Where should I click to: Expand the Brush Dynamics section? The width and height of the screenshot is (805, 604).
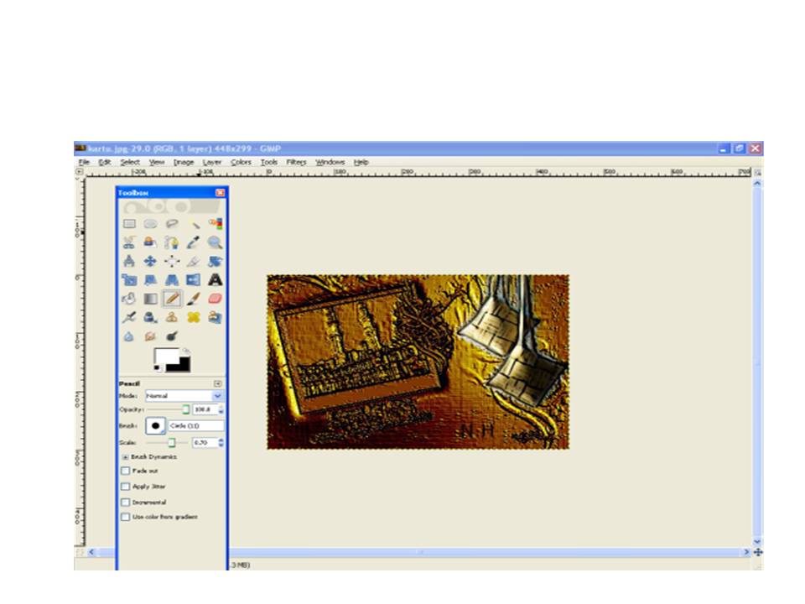pos(125,456)
